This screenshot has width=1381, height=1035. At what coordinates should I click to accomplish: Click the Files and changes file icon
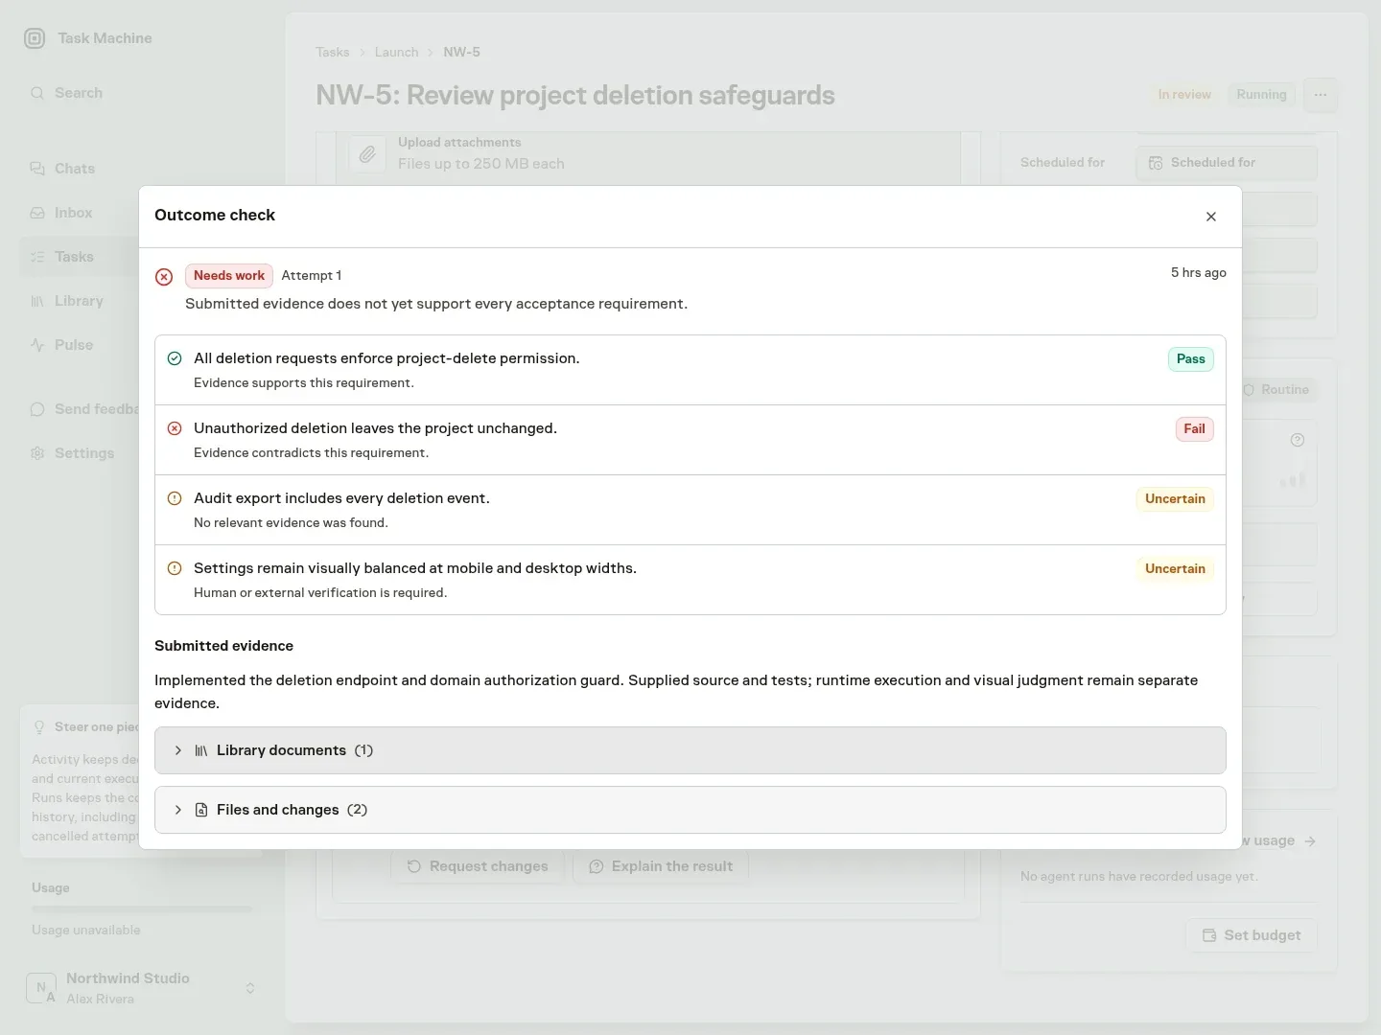[201, 810]
